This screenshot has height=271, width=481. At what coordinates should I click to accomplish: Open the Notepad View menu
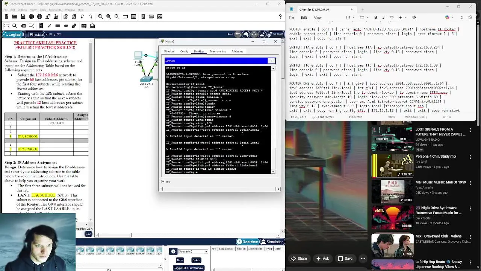click(x=318, y=17)
